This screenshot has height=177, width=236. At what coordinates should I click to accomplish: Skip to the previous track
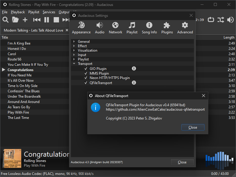[x=37, y=20]
